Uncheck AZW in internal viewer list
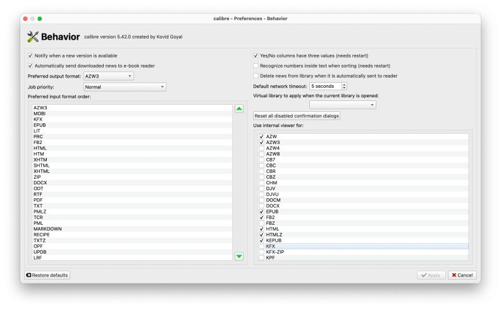Image resolution: width=501 pixels, height=310 pixels. tap(261, 136)
